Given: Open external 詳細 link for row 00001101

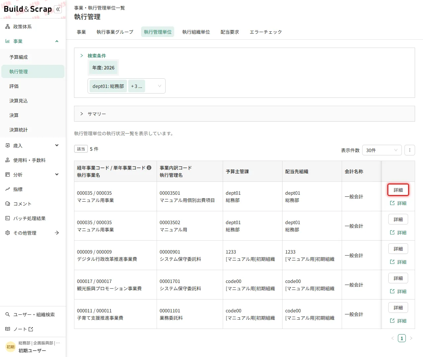Looking at the screenshot, I should pyautogui.click(x=398, y=321).
